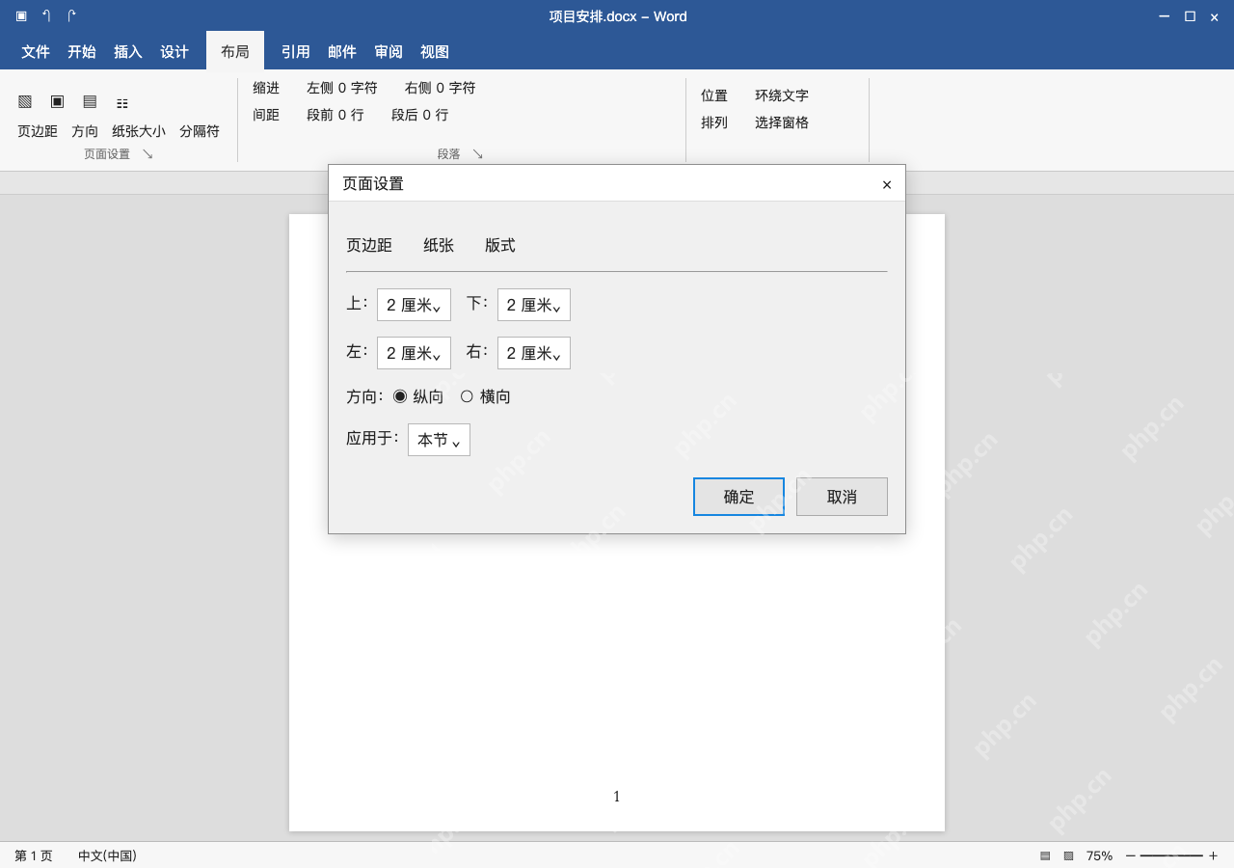The width and height of the screenshot is (1234, 868).
Task: Click the zoom out minus icon
Action: [x=1131, y=855]
